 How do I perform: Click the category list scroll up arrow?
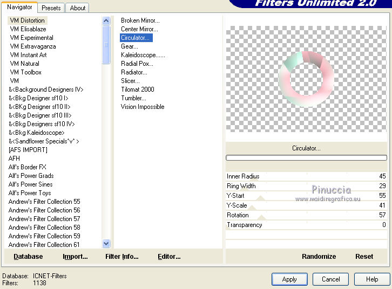point(106,20)
